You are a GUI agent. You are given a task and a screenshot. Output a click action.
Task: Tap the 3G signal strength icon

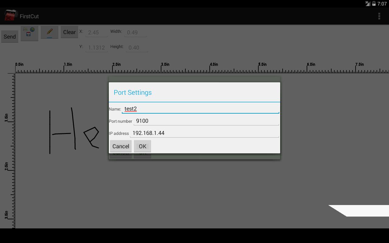368,4
